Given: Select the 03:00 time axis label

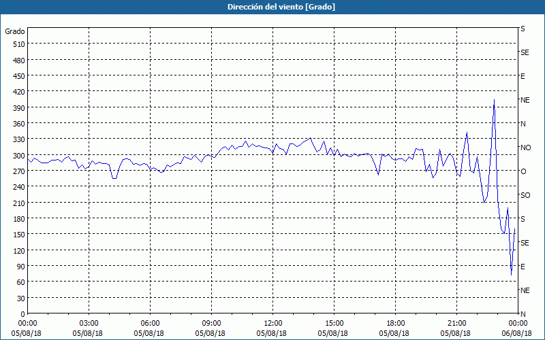Looking at the screenshot, I should tap(89, 324).
